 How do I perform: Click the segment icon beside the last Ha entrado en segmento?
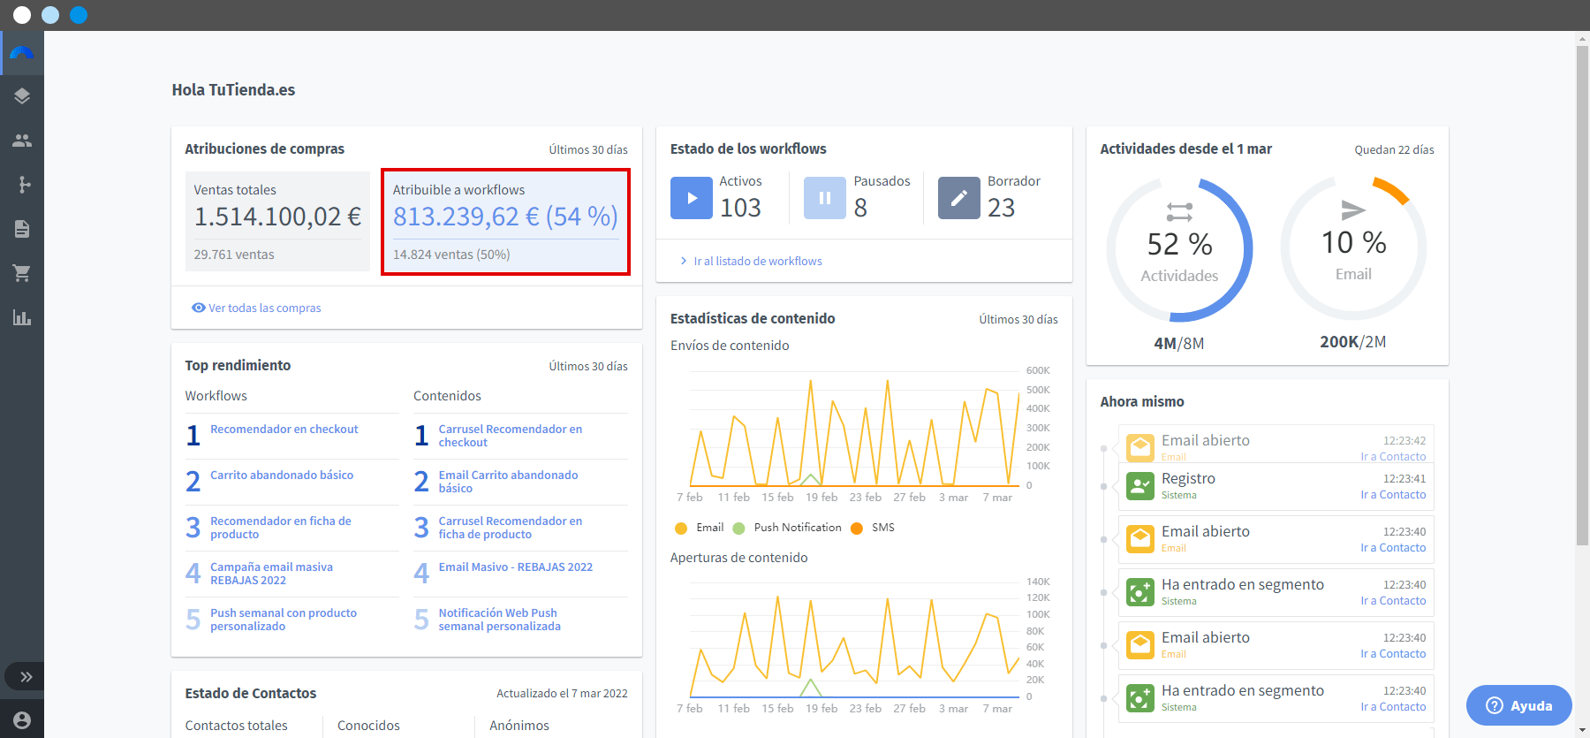pos(1140,698)
